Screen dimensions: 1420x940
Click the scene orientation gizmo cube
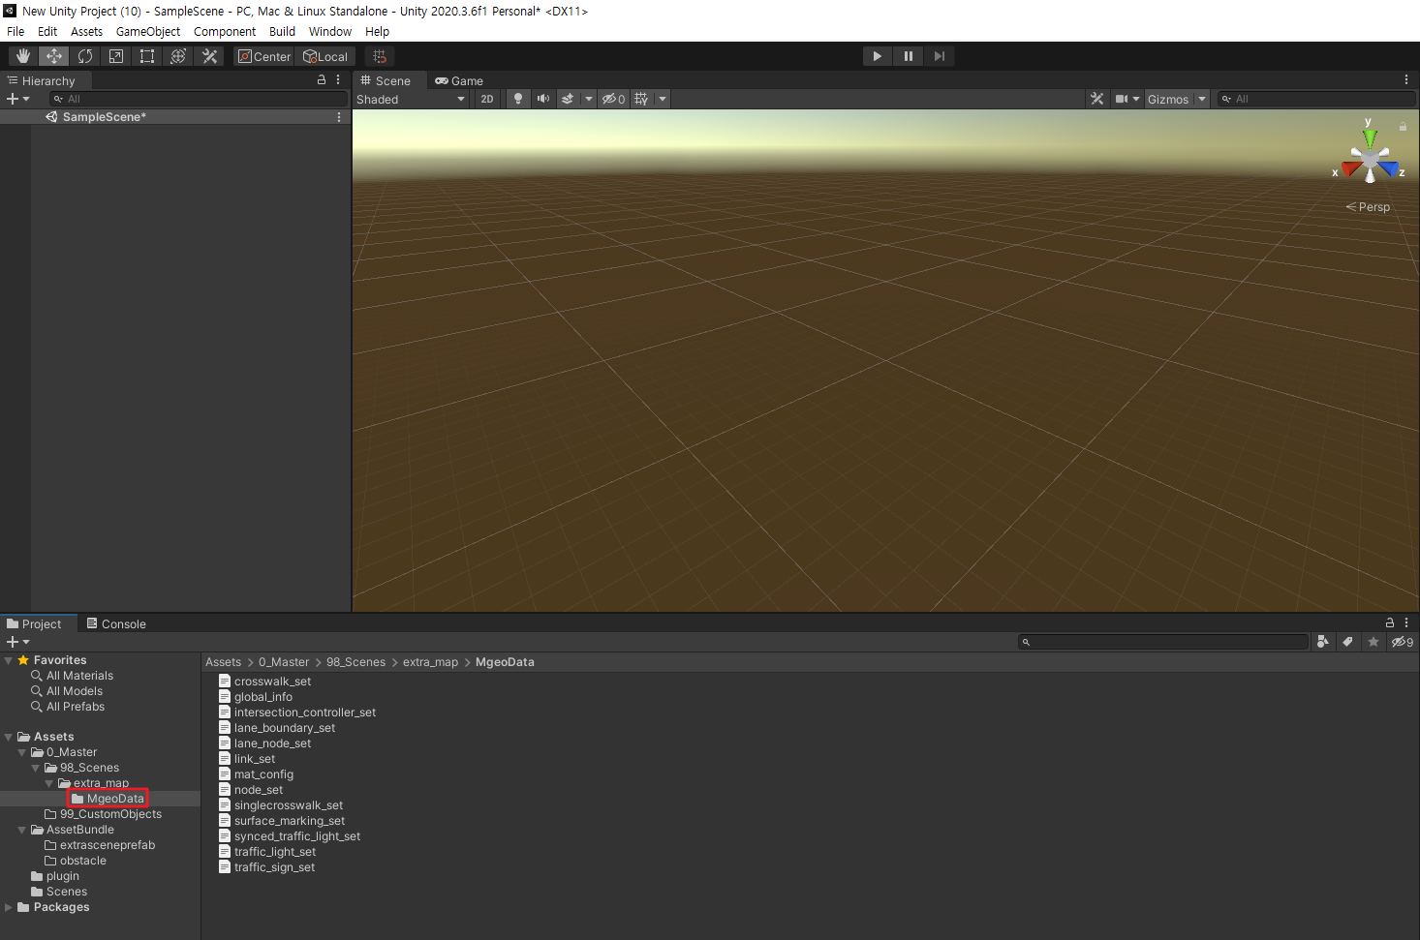click(1370, 158)
